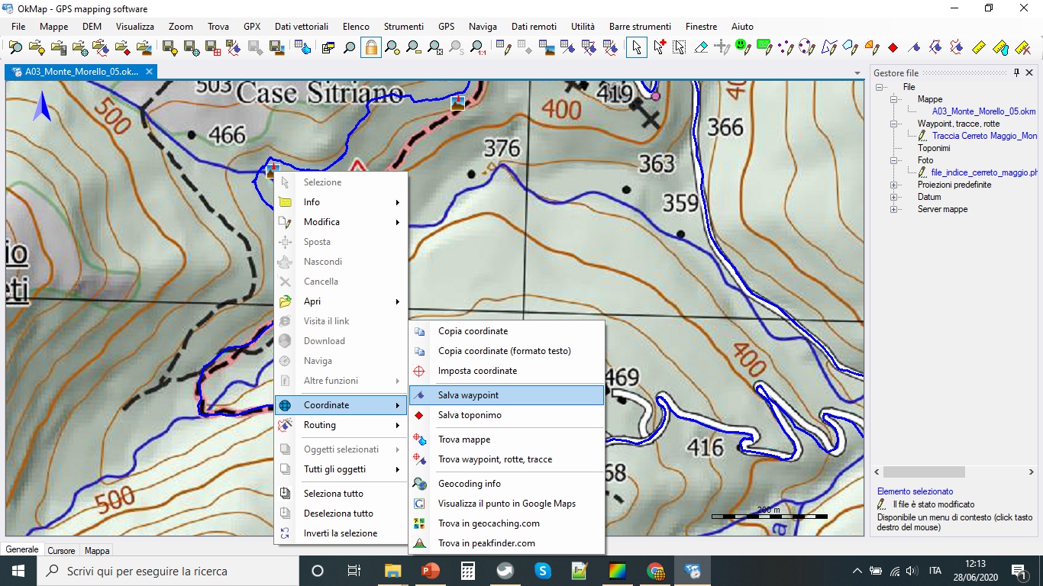
Task: Expand the Proiezioni predefinite tree node
Action: 893,185
